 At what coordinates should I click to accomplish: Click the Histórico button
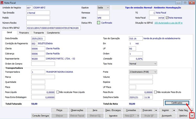click(183, 116)
